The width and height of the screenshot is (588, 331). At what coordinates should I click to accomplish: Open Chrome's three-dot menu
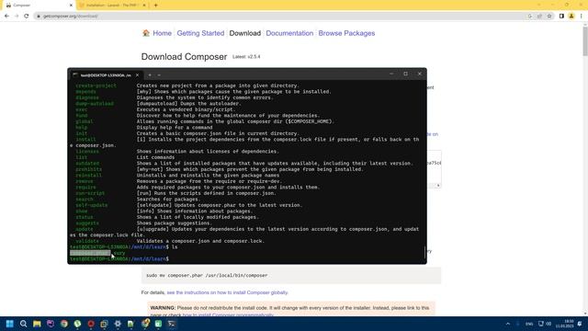point(582,17)
